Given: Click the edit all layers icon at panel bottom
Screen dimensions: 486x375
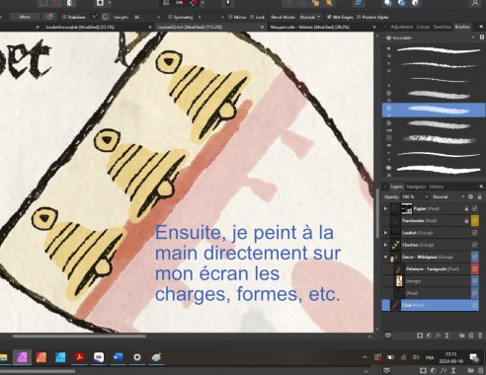Looking at the screenshot, I should tap(388, 336).
